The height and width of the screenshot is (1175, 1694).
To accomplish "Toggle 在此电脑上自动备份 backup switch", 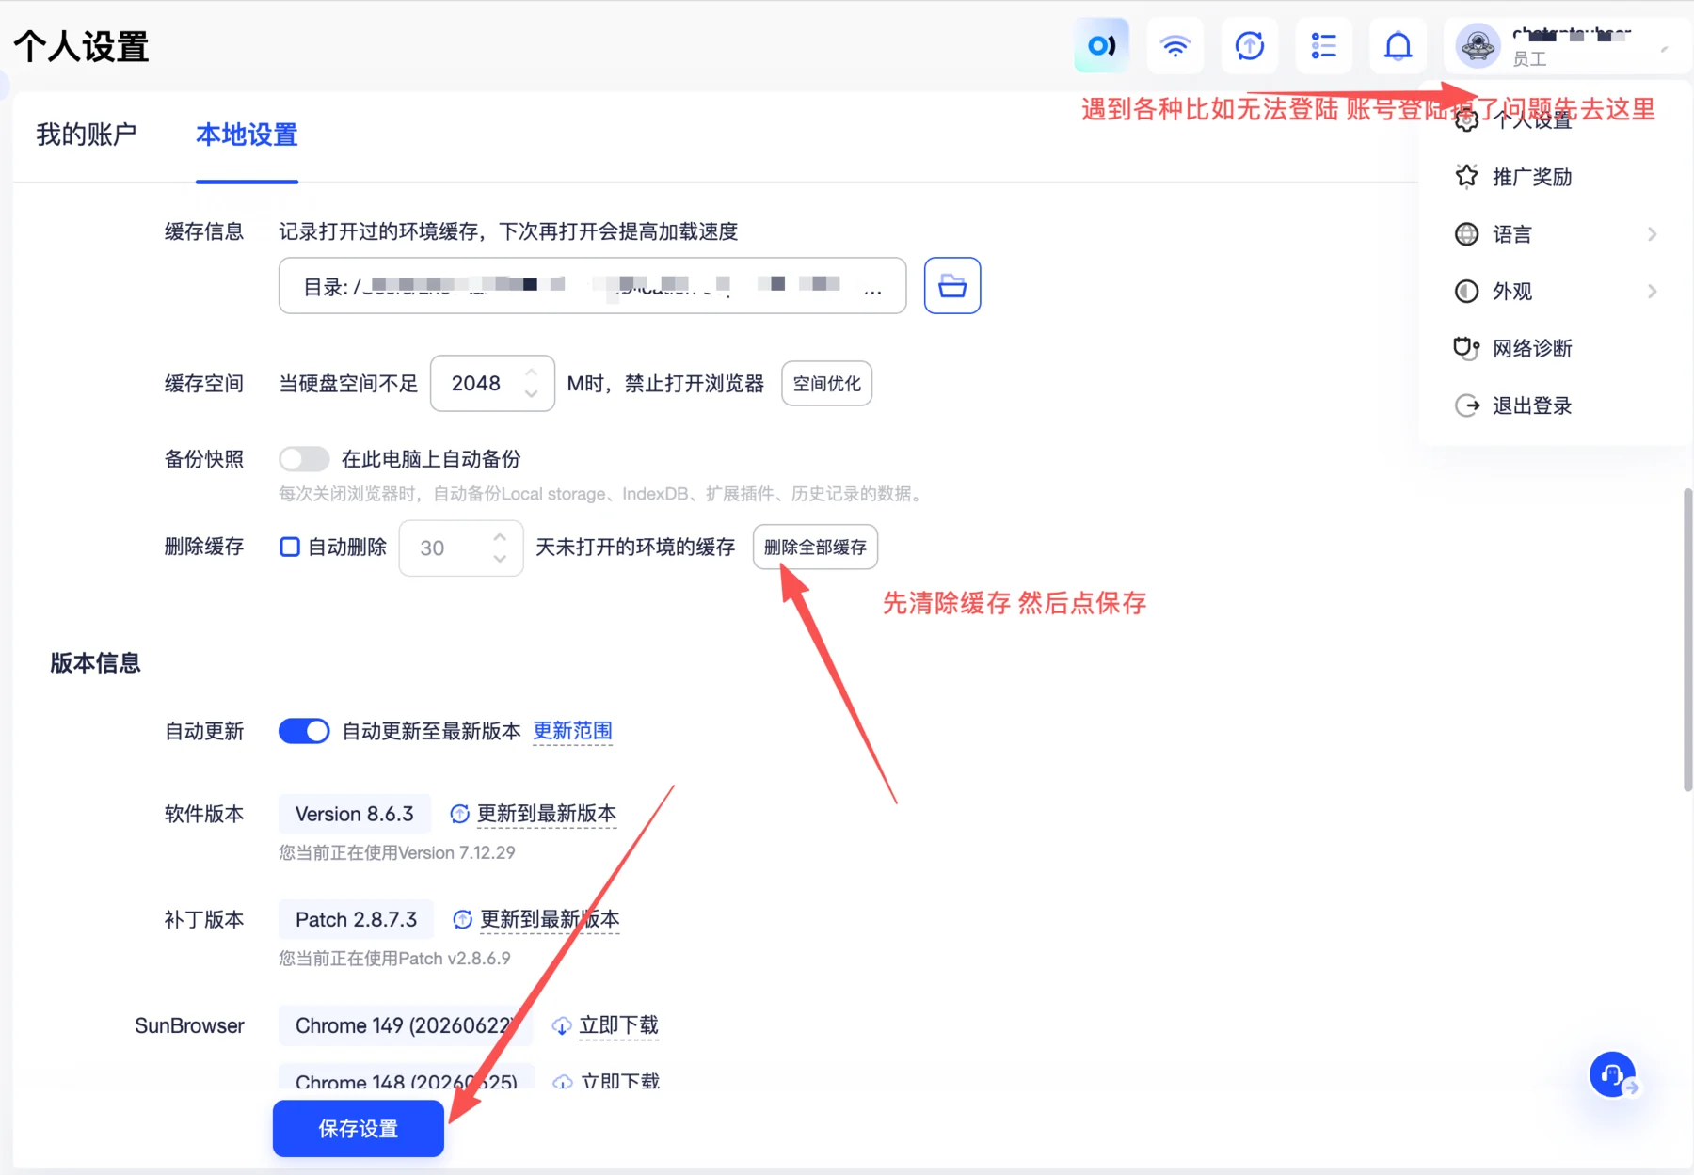I will [x=304, y=459].
